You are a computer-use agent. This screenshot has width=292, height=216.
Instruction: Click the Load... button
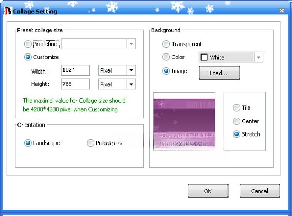click(x=220, y=73)
